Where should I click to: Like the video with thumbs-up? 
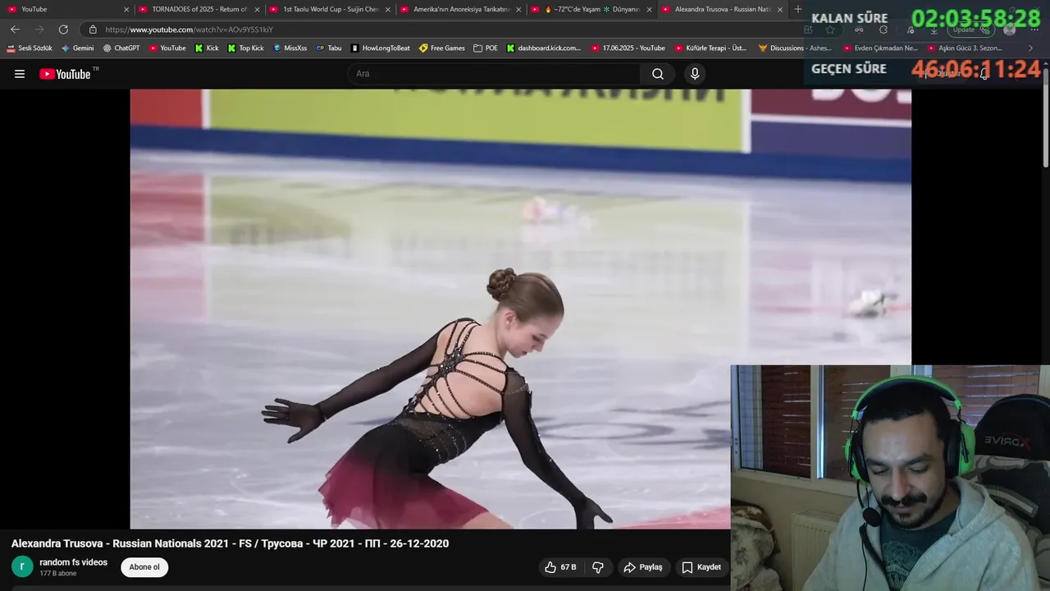pos(560,567)
